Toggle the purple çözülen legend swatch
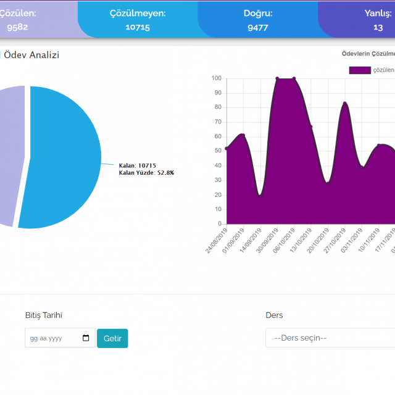 (360, 70)
